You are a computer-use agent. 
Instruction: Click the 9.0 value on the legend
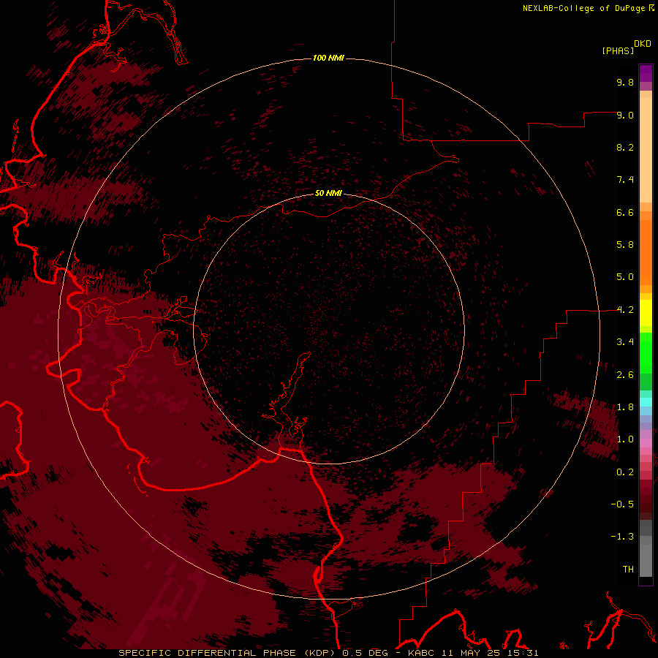click(625, 115)
